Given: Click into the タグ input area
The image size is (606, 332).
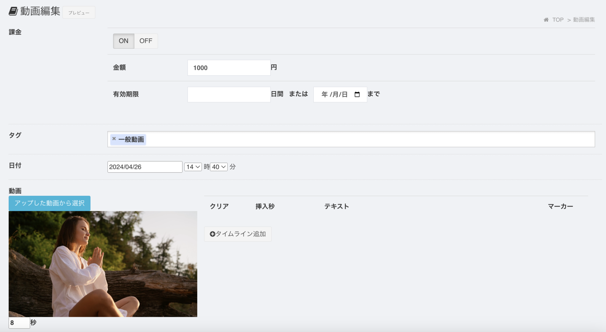Looking at the screenshot, I should 351,139.
